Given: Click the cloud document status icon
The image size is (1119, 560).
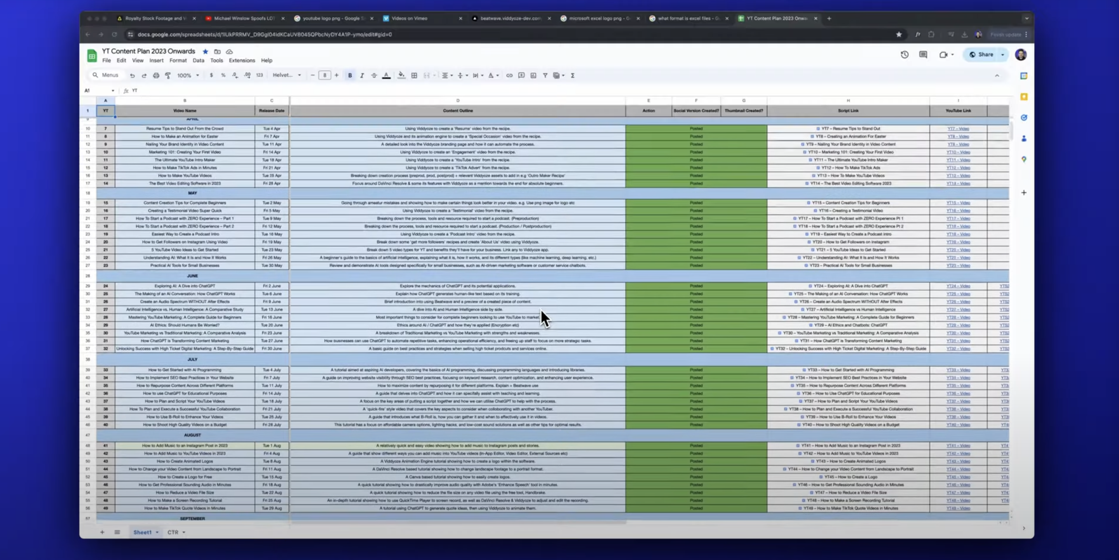Looking at the screenshot, I should click(229, 52).
